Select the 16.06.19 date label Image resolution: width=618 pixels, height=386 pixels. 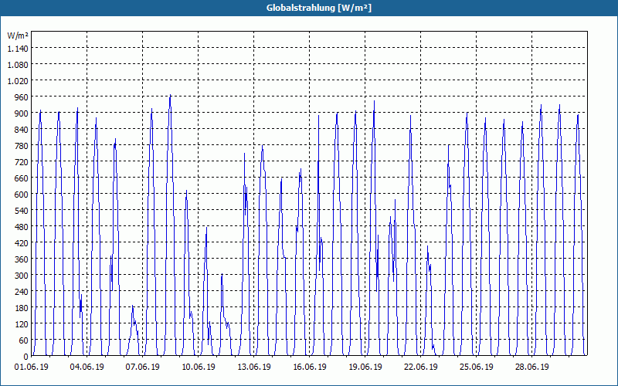click(310, 367)
